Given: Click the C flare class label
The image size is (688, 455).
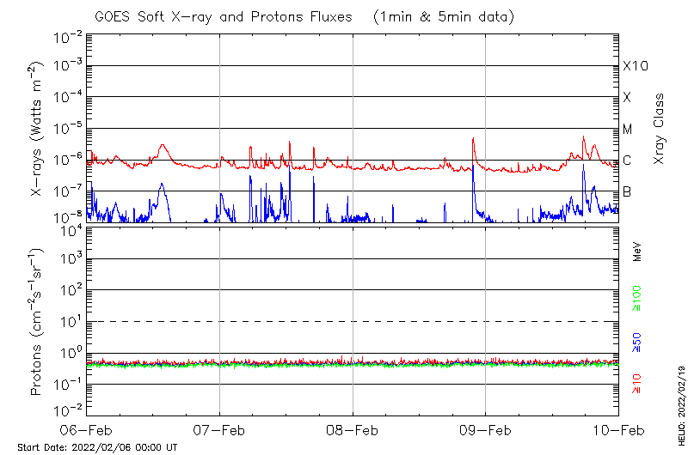Looking at the screenshot, I should click(x=627, y=161).
